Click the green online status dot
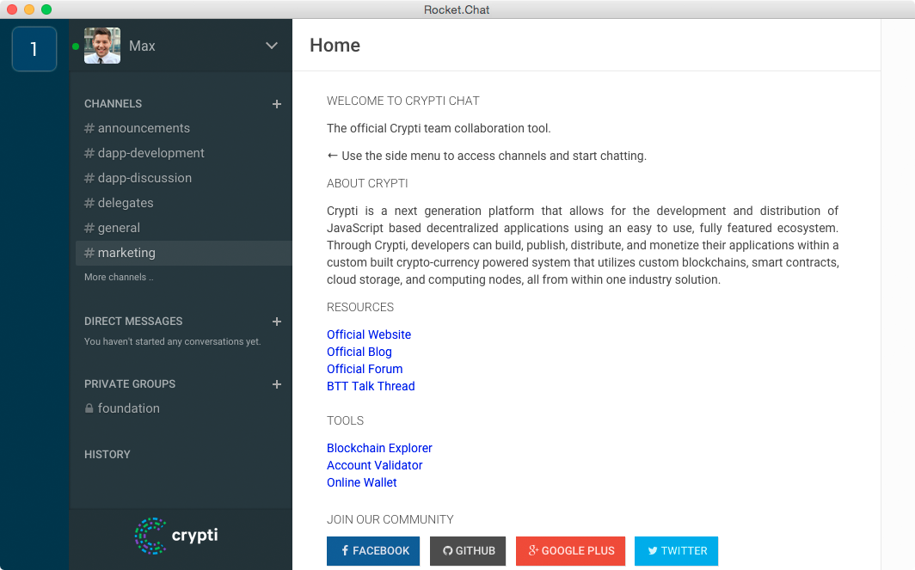The image size is (915, 570). (x=76, y=46)
